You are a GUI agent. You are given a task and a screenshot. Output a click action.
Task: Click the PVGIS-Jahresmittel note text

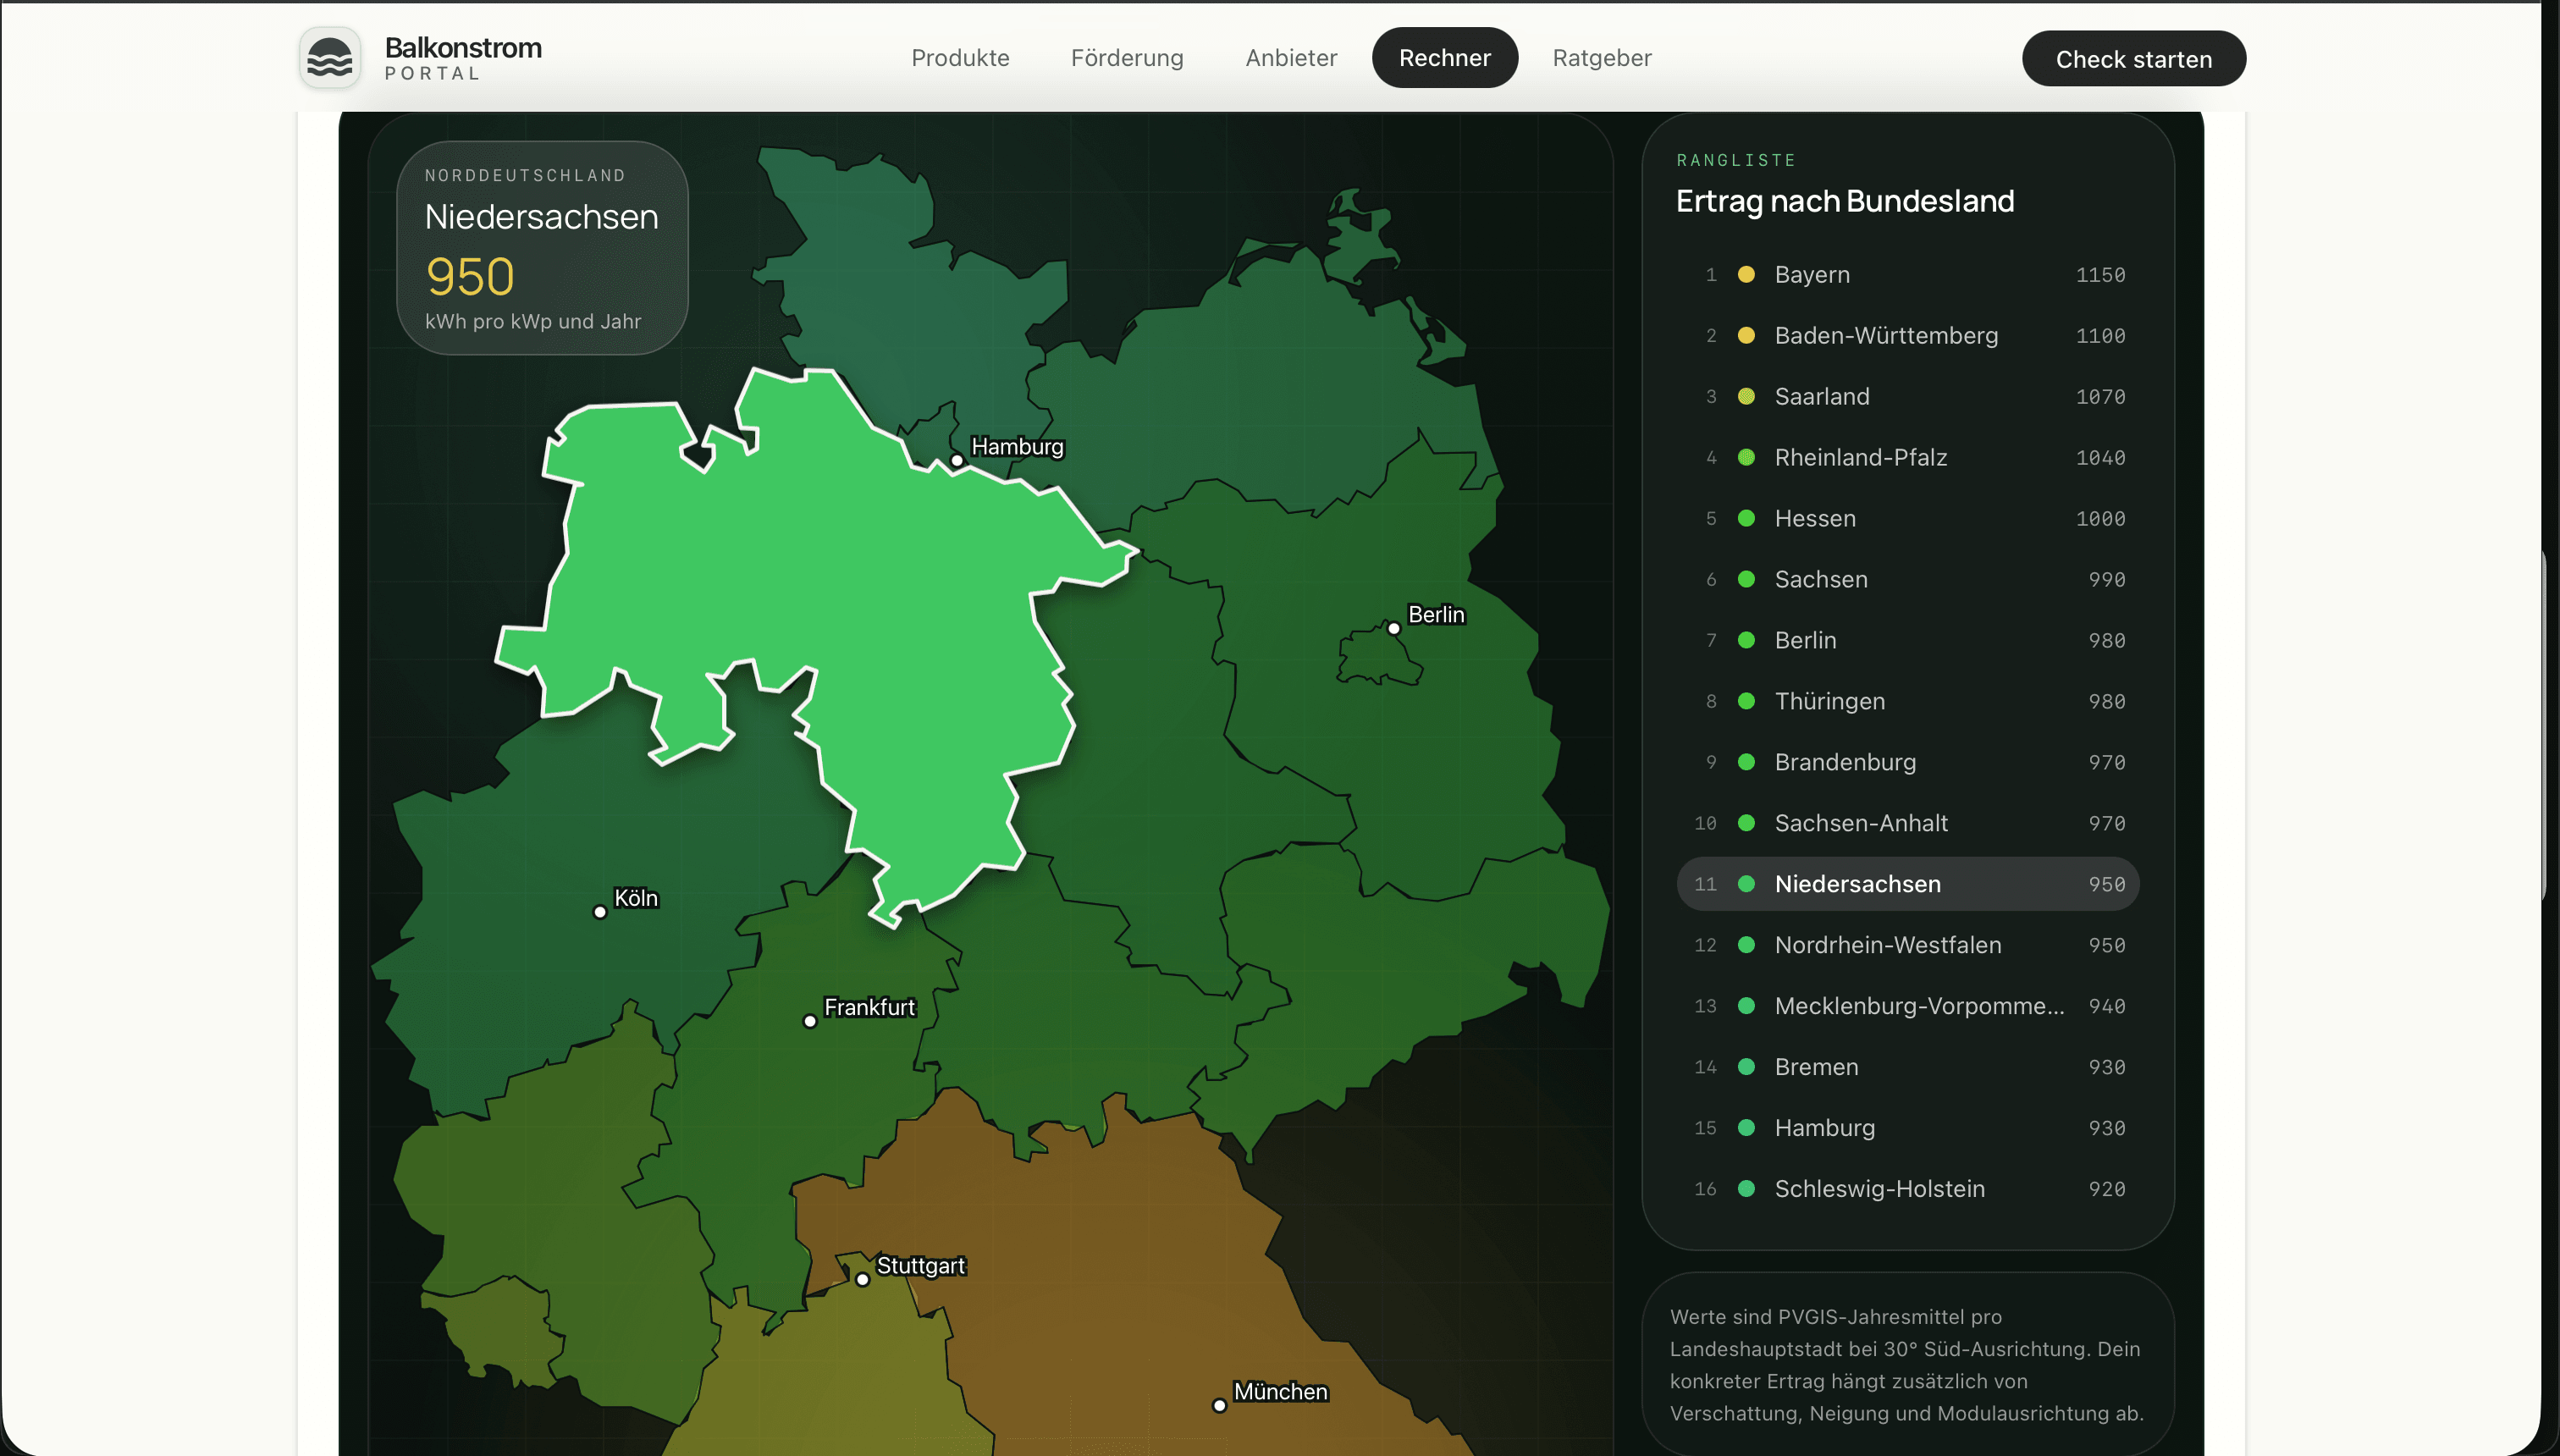click(x=1906, y=1365)
